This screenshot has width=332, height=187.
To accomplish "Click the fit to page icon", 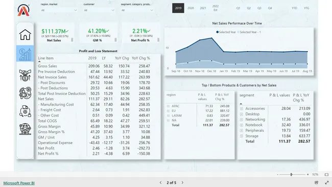I will tap(326, 175).
